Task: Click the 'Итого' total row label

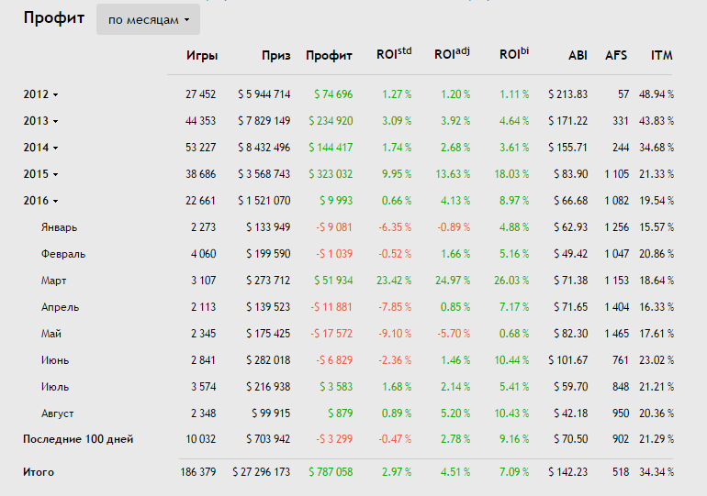Action: click(39, 472)
